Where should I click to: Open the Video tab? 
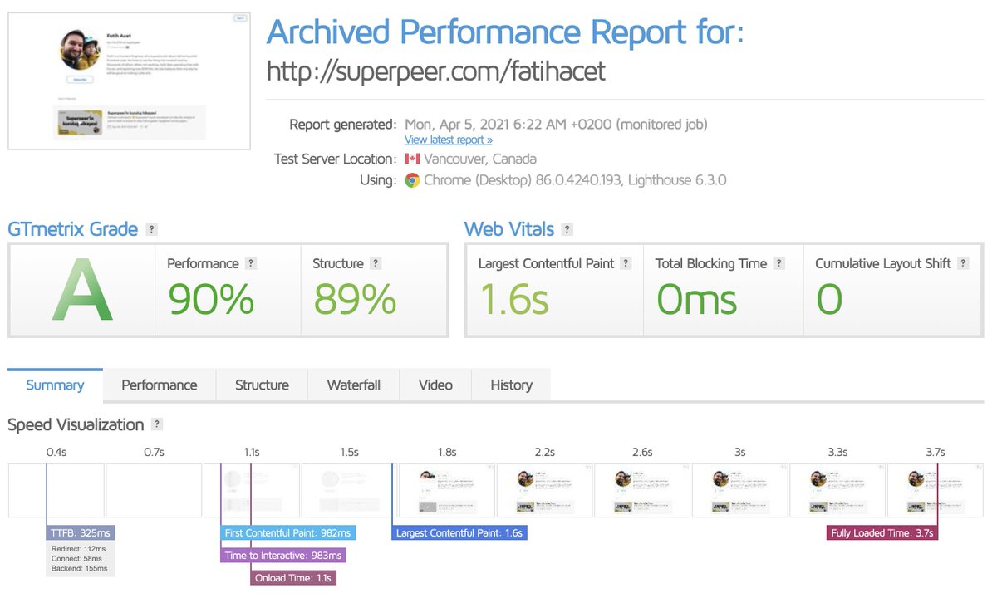point(435,385)
